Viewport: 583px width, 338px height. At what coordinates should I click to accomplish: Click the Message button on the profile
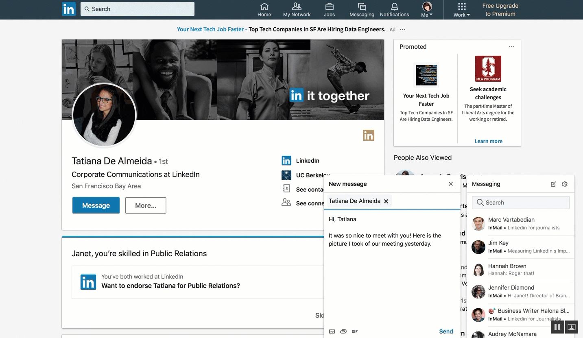[96, 205]
